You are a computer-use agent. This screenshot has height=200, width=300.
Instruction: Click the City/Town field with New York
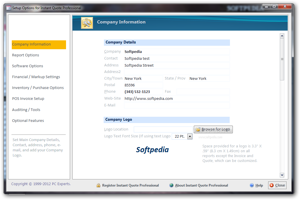coord(144,79)
